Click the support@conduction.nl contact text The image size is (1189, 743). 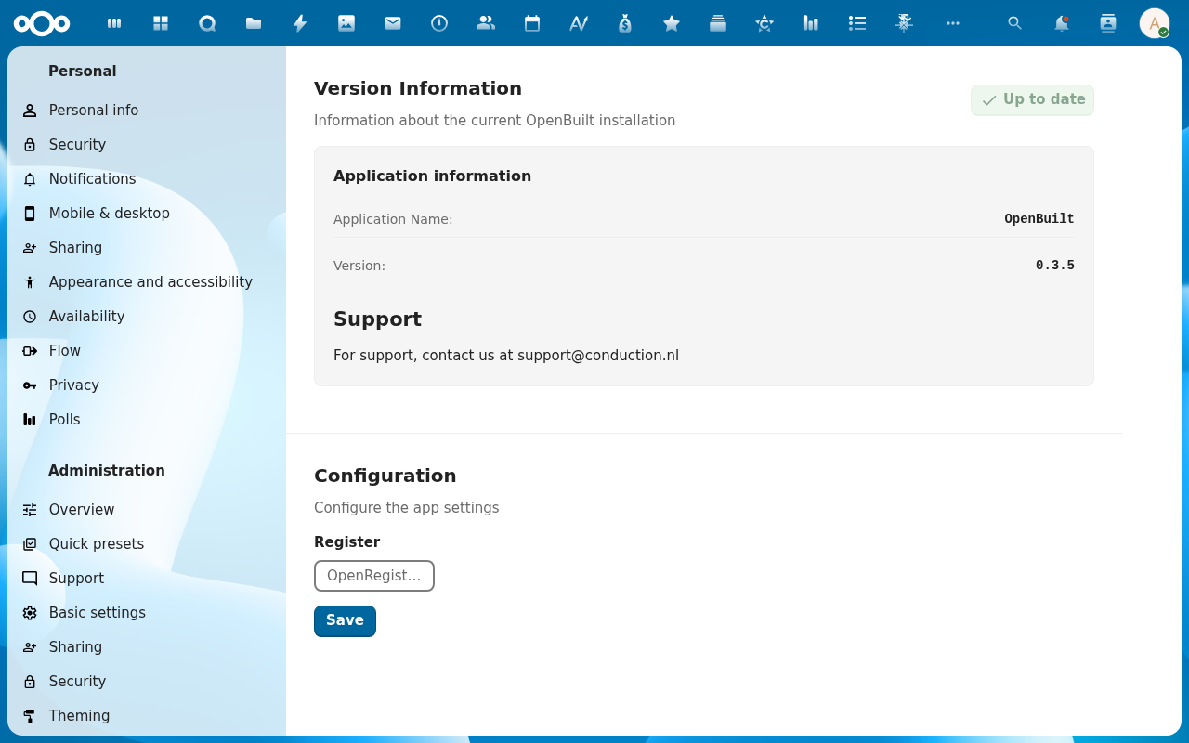point(598,356)
